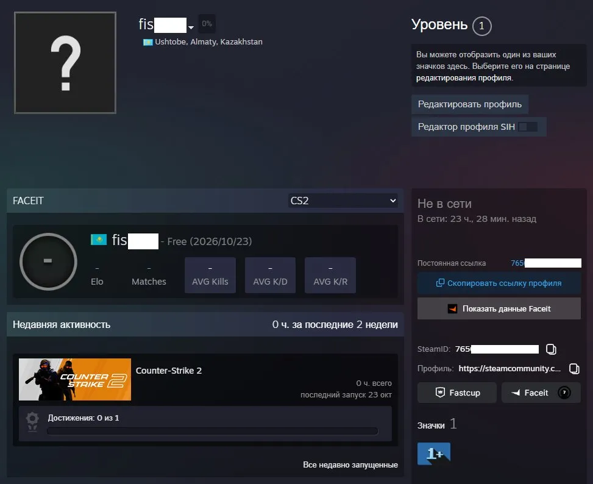Select the AVG K/D stat box
The height and width of the screenshot is (484, 593).
pos(271,276)
